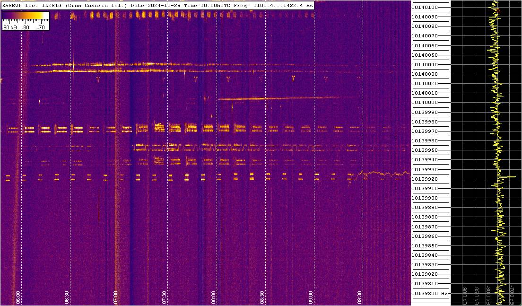Click frequency label 10139890
The image size is (522, 306).
coord(424,208)
